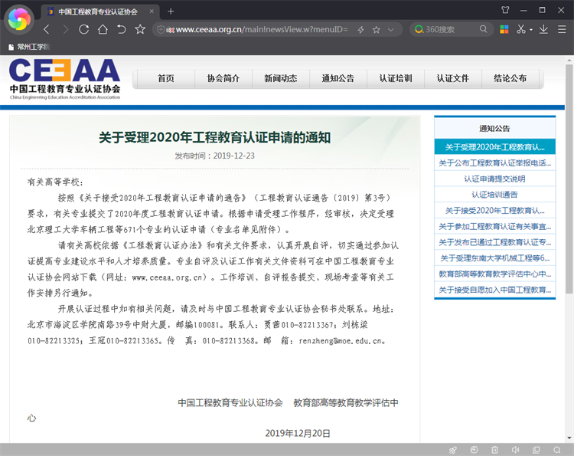Click the CEEAA logo in page header
Viewport: 574px width, 456px height.
(65, 79)
